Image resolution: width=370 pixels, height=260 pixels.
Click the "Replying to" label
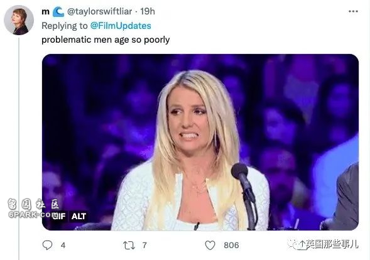click(x=65, y=26)
